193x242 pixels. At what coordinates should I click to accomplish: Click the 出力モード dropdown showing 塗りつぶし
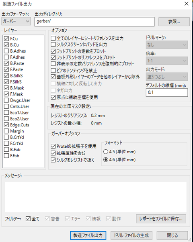click(x=167, y=77)
